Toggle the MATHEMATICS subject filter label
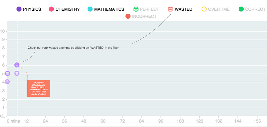 [109, 9]
